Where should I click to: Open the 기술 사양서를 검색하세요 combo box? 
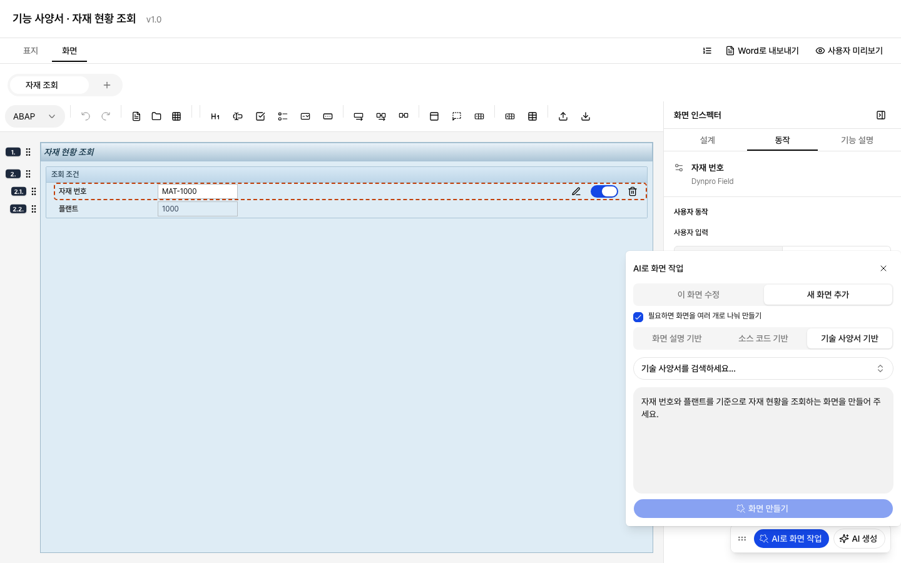pos(763,368)
